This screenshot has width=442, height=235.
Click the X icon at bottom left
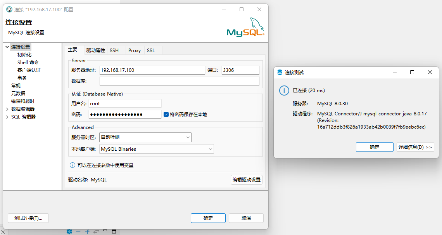pyautogui.click(x=3, y=232)
